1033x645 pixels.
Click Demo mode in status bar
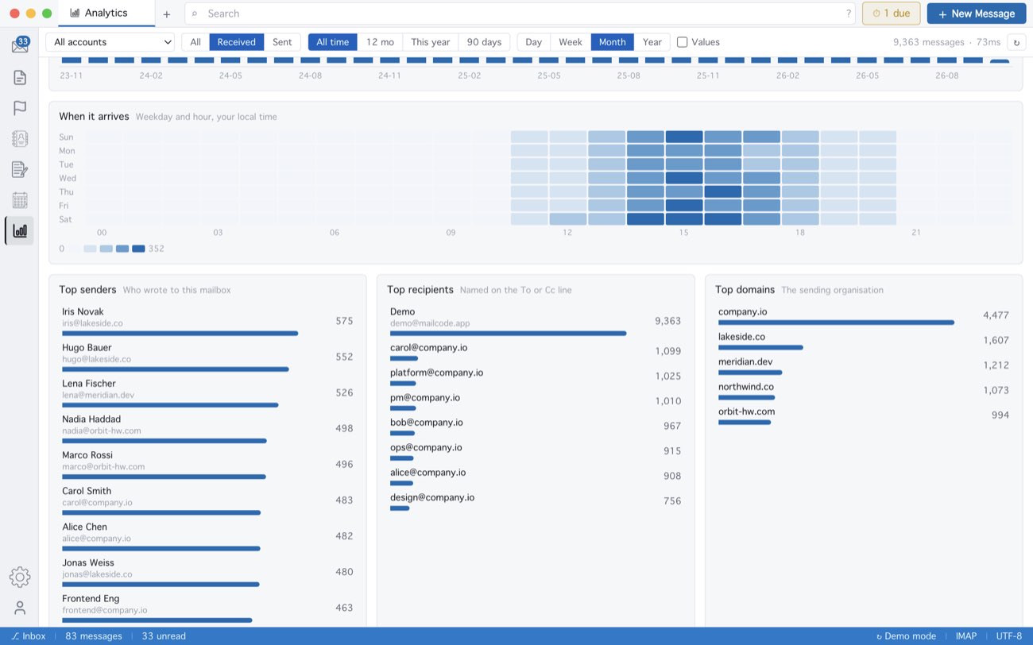[x=906, y=636]
